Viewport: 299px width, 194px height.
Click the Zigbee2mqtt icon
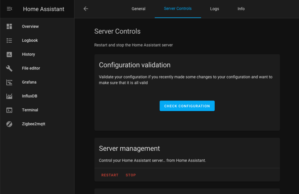point(9,124)
